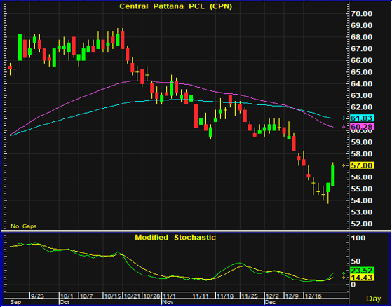The image size is (392, 307).
Task: Click the Day timeframe label
Action: click(x=374, y=299)
